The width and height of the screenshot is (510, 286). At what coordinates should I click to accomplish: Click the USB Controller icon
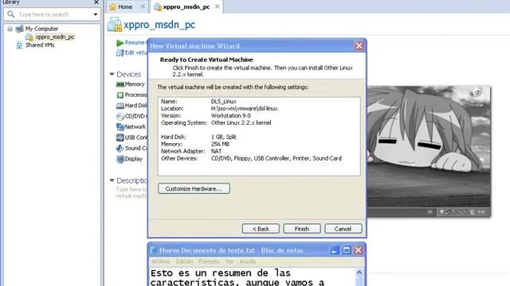[120, 137]
